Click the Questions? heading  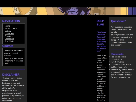point(118,21)
